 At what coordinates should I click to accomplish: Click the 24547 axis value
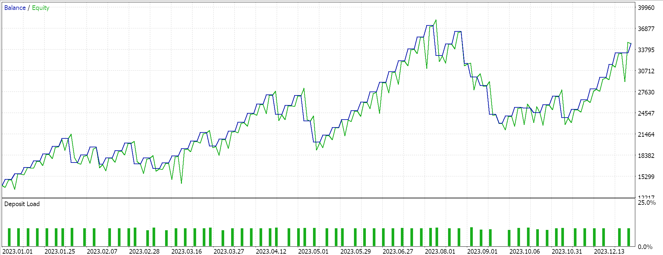(646, 113)
